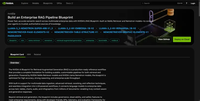The height and width of the screenshot is (101, 200).
Task: Click the Login button
Action: [x=193, y=3]
